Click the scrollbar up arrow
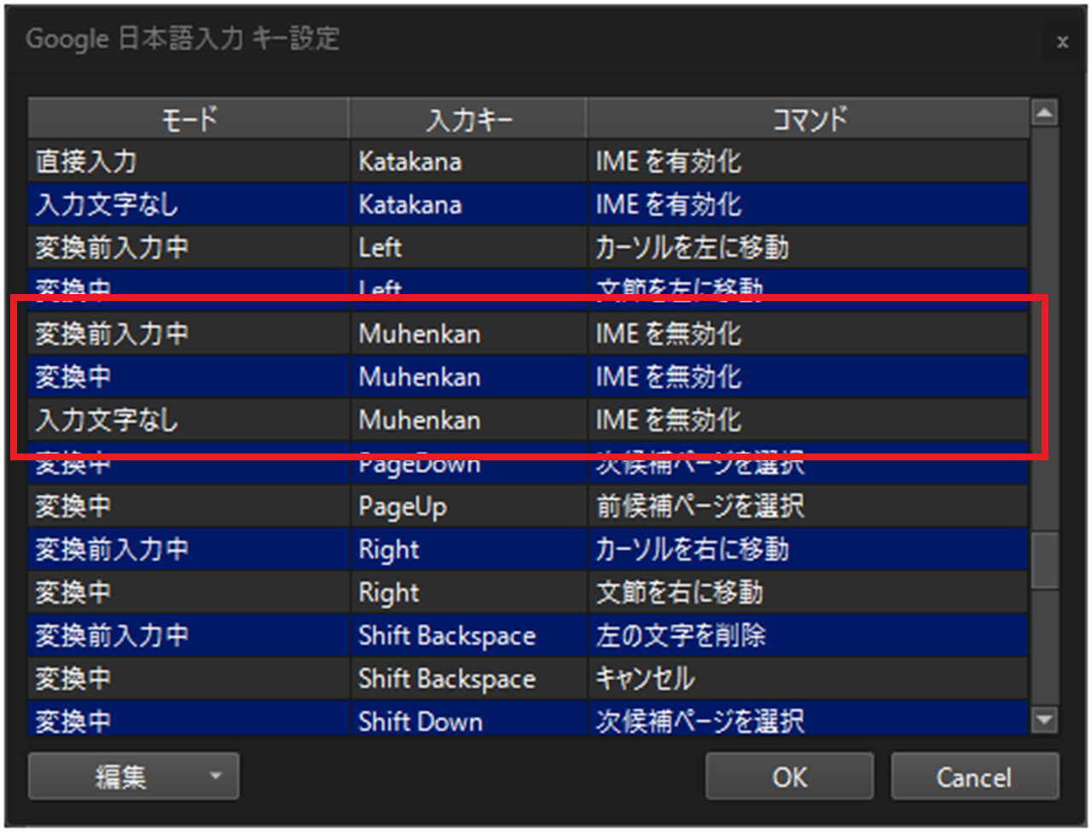Viewport: 1092px width, 832px height. click(x=1044, y=113)
